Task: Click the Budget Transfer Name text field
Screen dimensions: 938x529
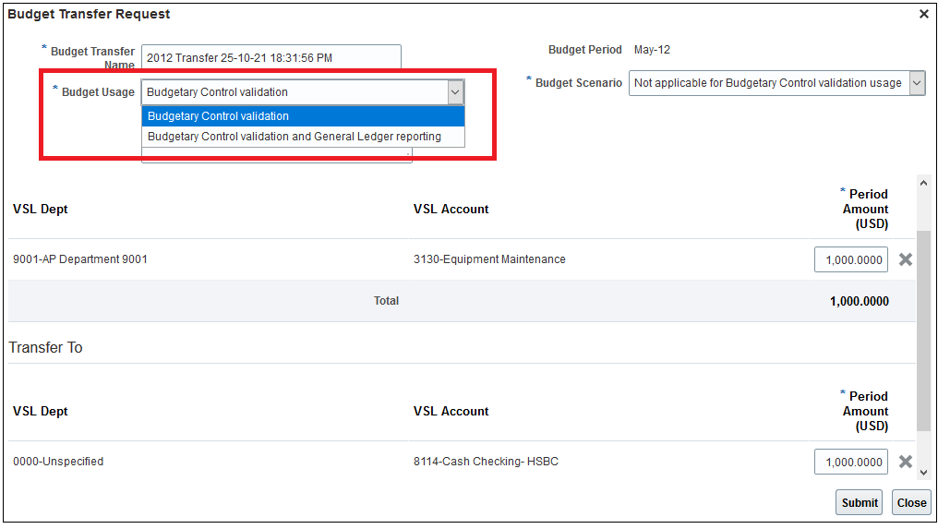Action: (271, 57)
